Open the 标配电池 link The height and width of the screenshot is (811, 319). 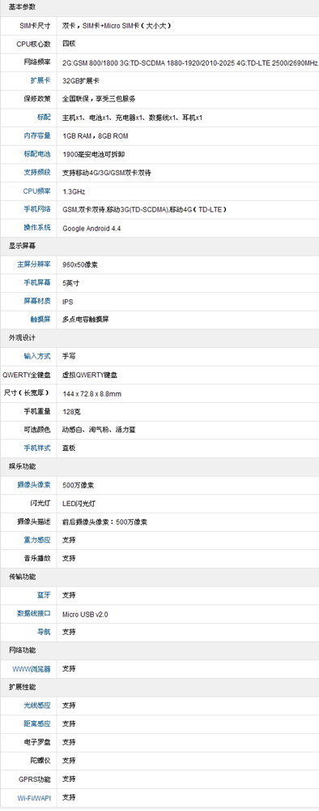point(37,154)
